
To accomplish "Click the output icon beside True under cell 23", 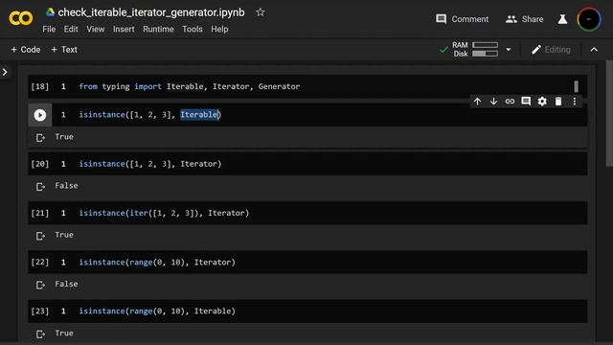I will click(x=40, y=333).
